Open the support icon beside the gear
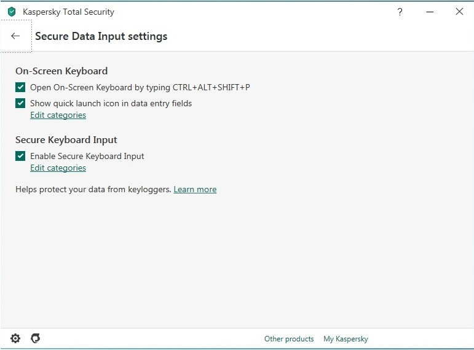Image resolution: width=474 pixels, height=350 pixels. click(x=36, y=338)
